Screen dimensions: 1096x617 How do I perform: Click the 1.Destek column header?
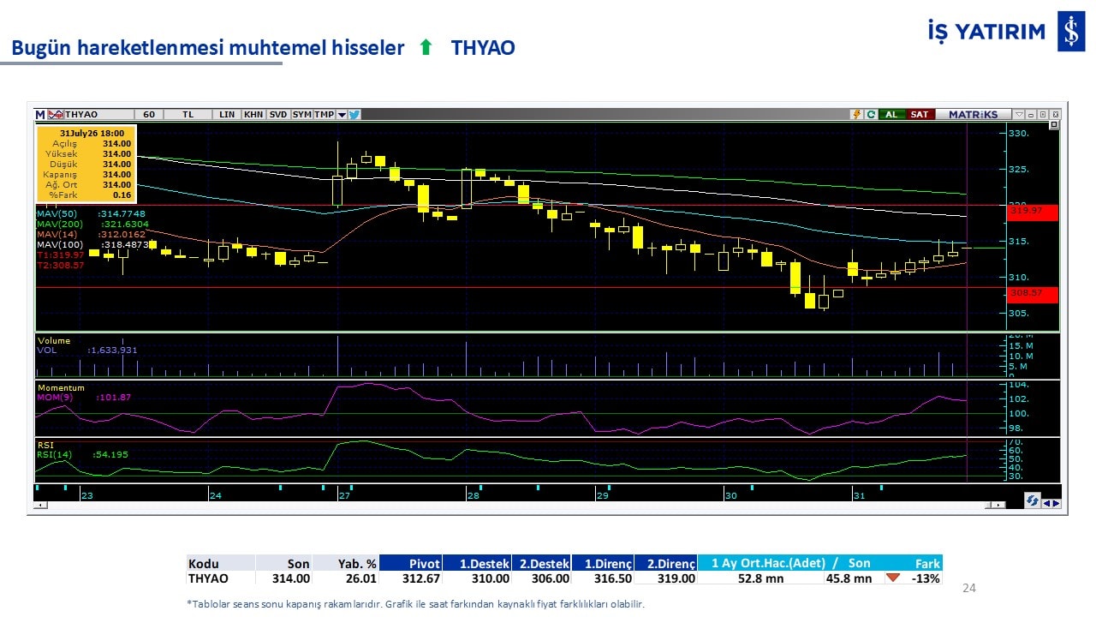478,563
